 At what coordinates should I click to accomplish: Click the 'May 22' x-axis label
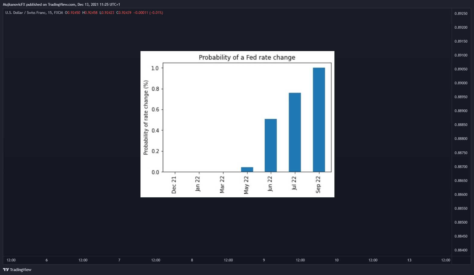(246, 185)
